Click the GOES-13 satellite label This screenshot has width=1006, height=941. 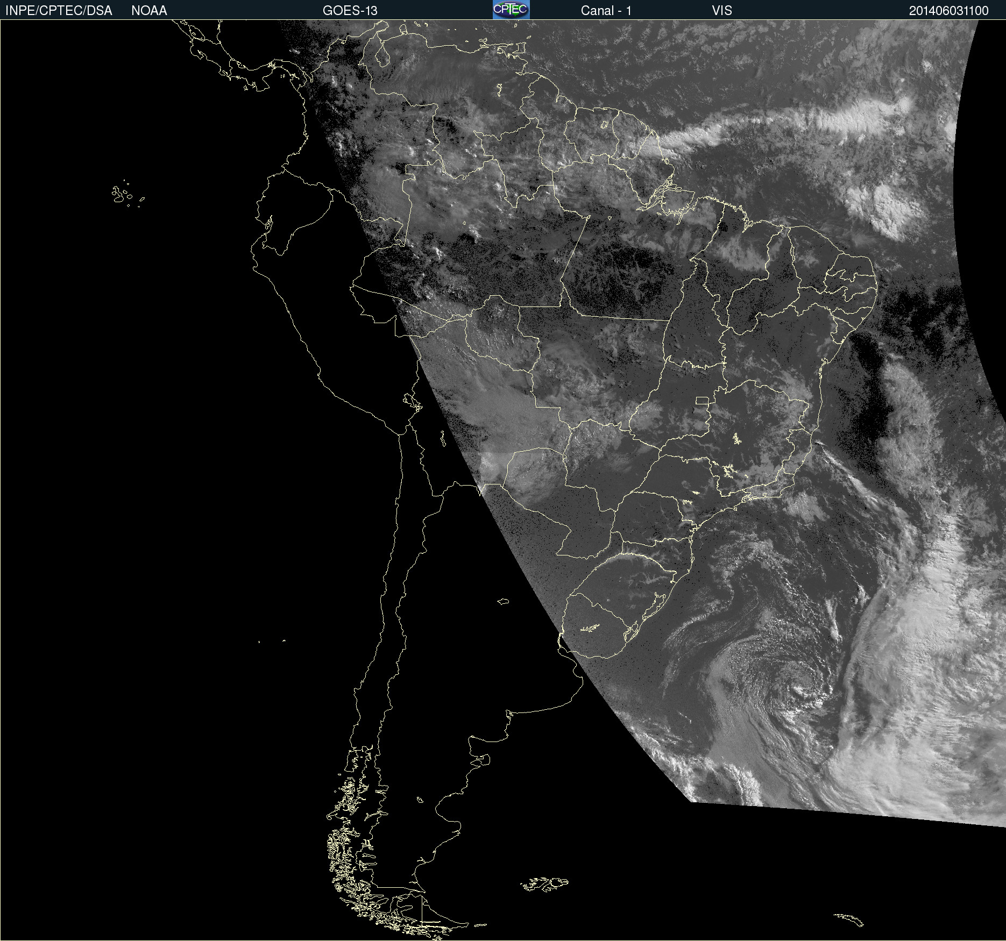pyautogui.click(x=350, y=11)
